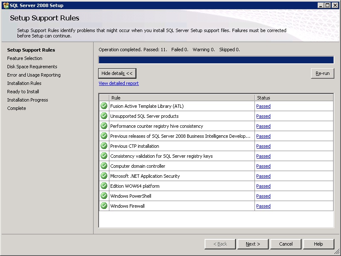Click the Unsupported SQL Server products rule text
The image size is (341, 256).
(x=144, y=116)
